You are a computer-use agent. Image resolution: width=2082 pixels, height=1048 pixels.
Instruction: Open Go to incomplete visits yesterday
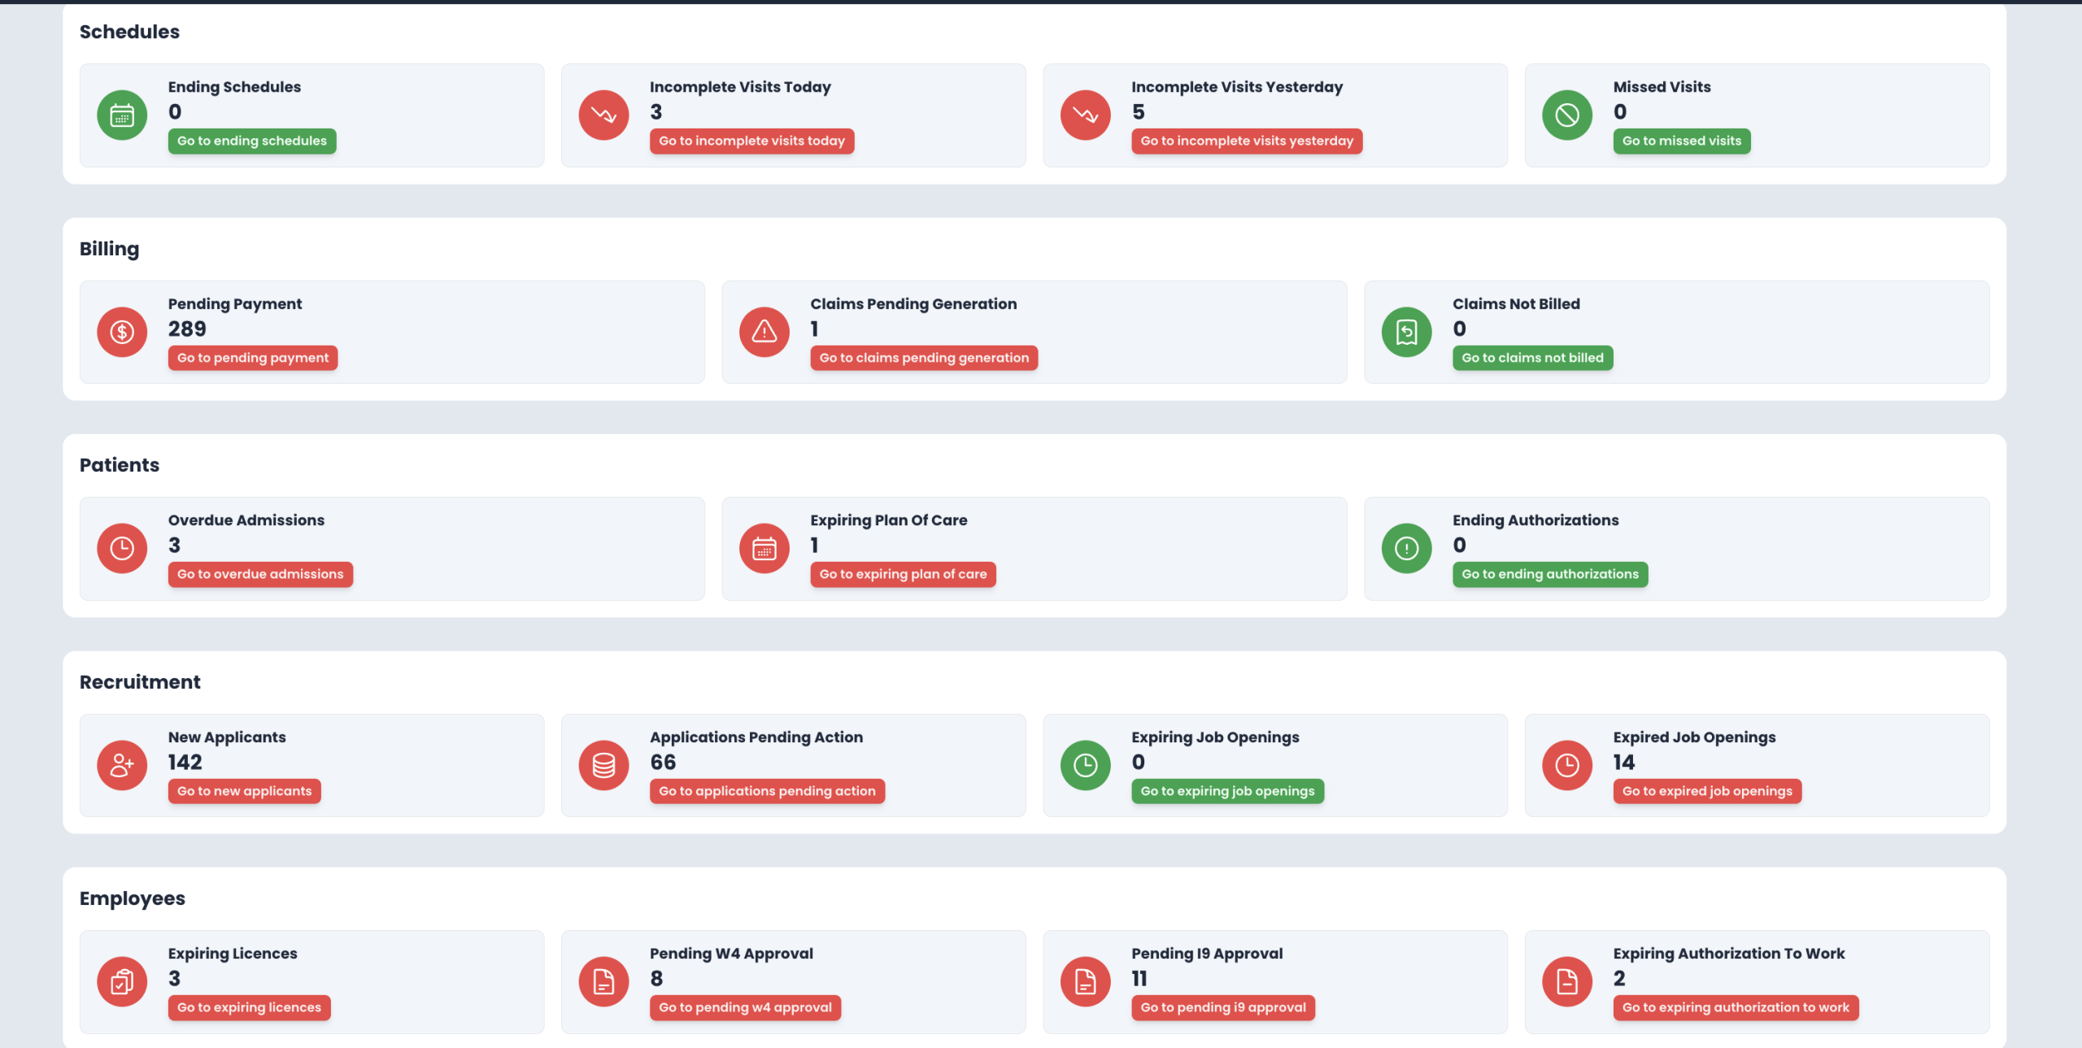[x=1247, y=141]
